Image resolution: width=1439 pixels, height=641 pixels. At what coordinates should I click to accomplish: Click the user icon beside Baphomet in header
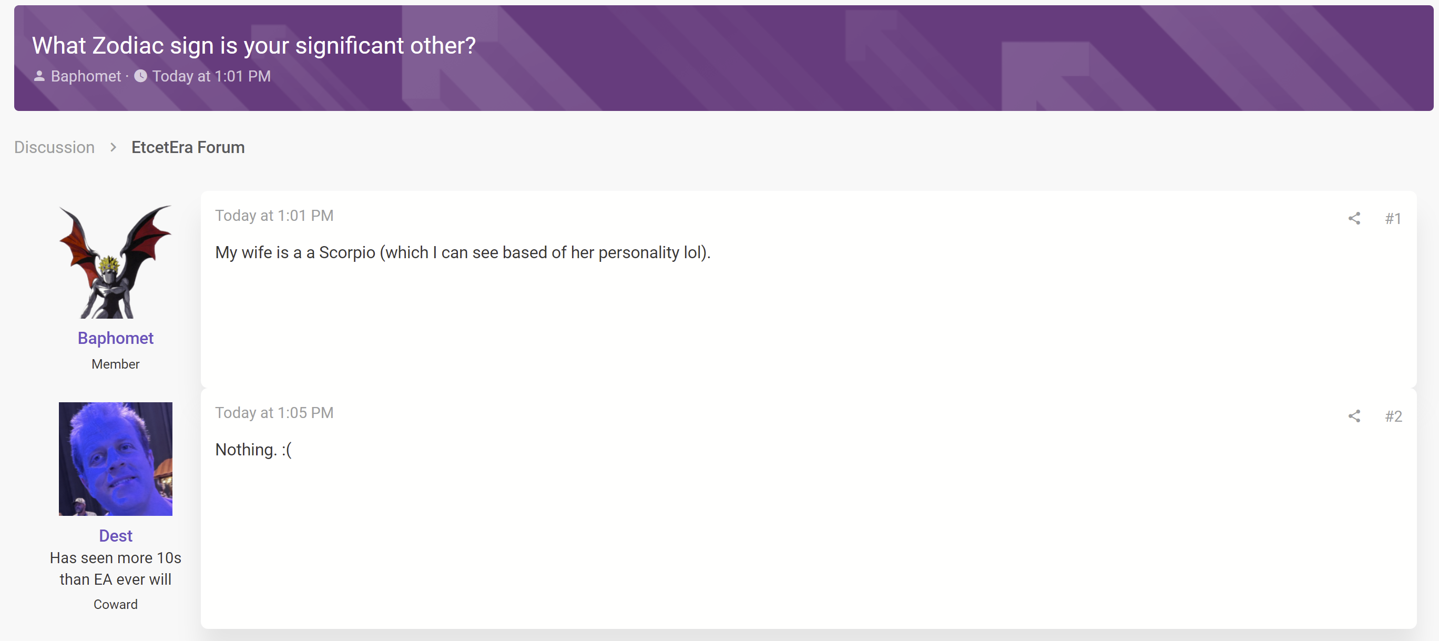(39, 76)
